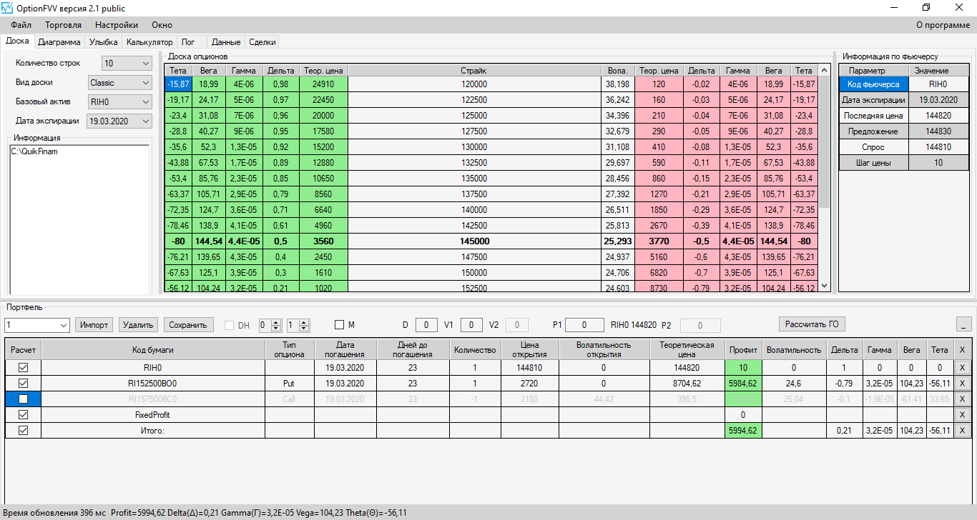Click the OptionFVV app icon in title bar

pos(8,8)
